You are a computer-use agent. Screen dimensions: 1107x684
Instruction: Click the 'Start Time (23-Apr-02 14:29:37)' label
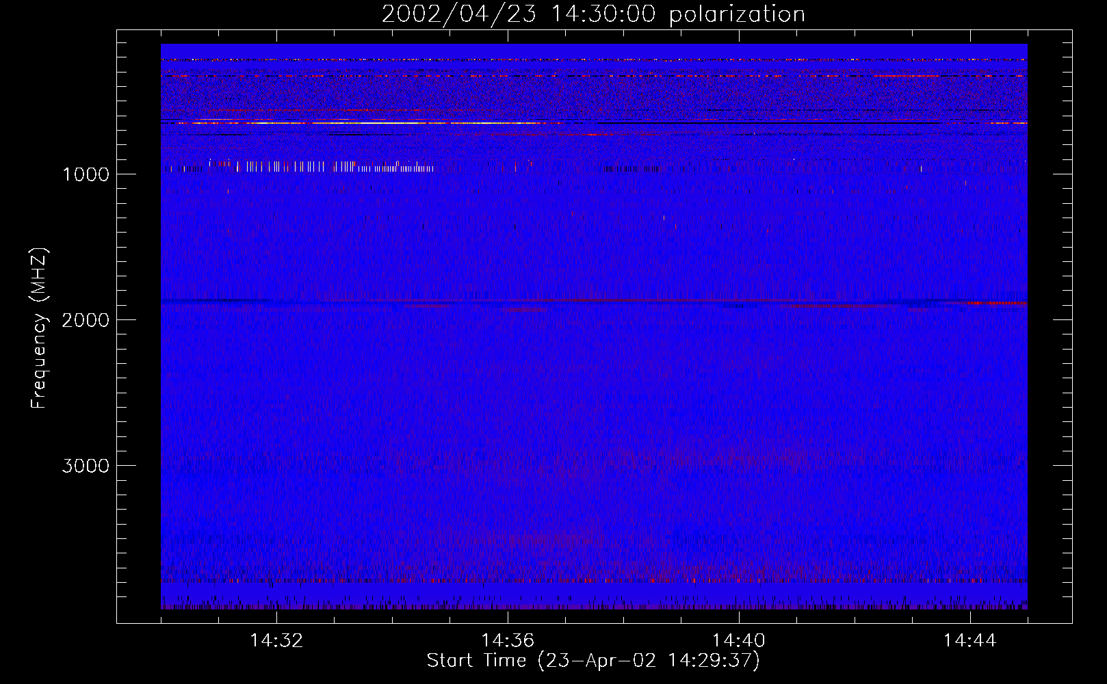[x=593, y=661]
